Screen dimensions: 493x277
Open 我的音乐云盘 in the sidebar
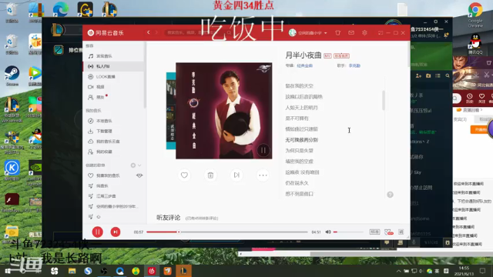tap(113, 142)
